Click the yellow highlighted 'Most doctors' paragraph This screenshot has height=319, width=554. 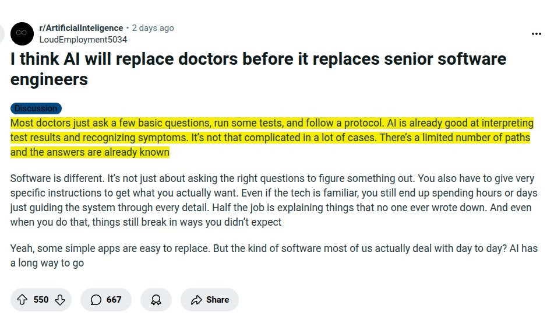click(x=271, y=138)
